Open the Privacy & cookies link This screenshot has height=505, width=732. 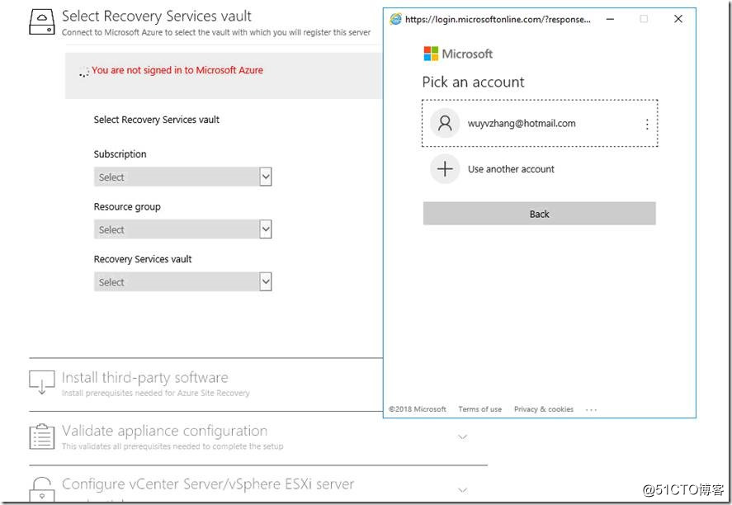[x=543, y=408]
